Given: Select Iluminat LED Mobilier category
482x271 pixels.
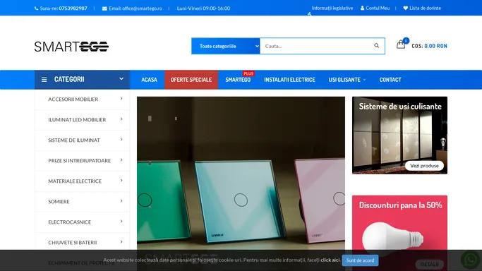Looking at the screenshot, I should click(x=77, y=120).
